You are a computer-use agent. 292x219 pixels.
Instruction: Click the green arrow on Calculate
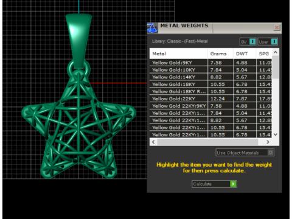[233, 184]
